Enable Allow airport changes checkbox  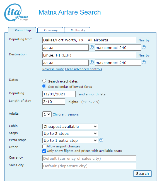click(44, 146)
